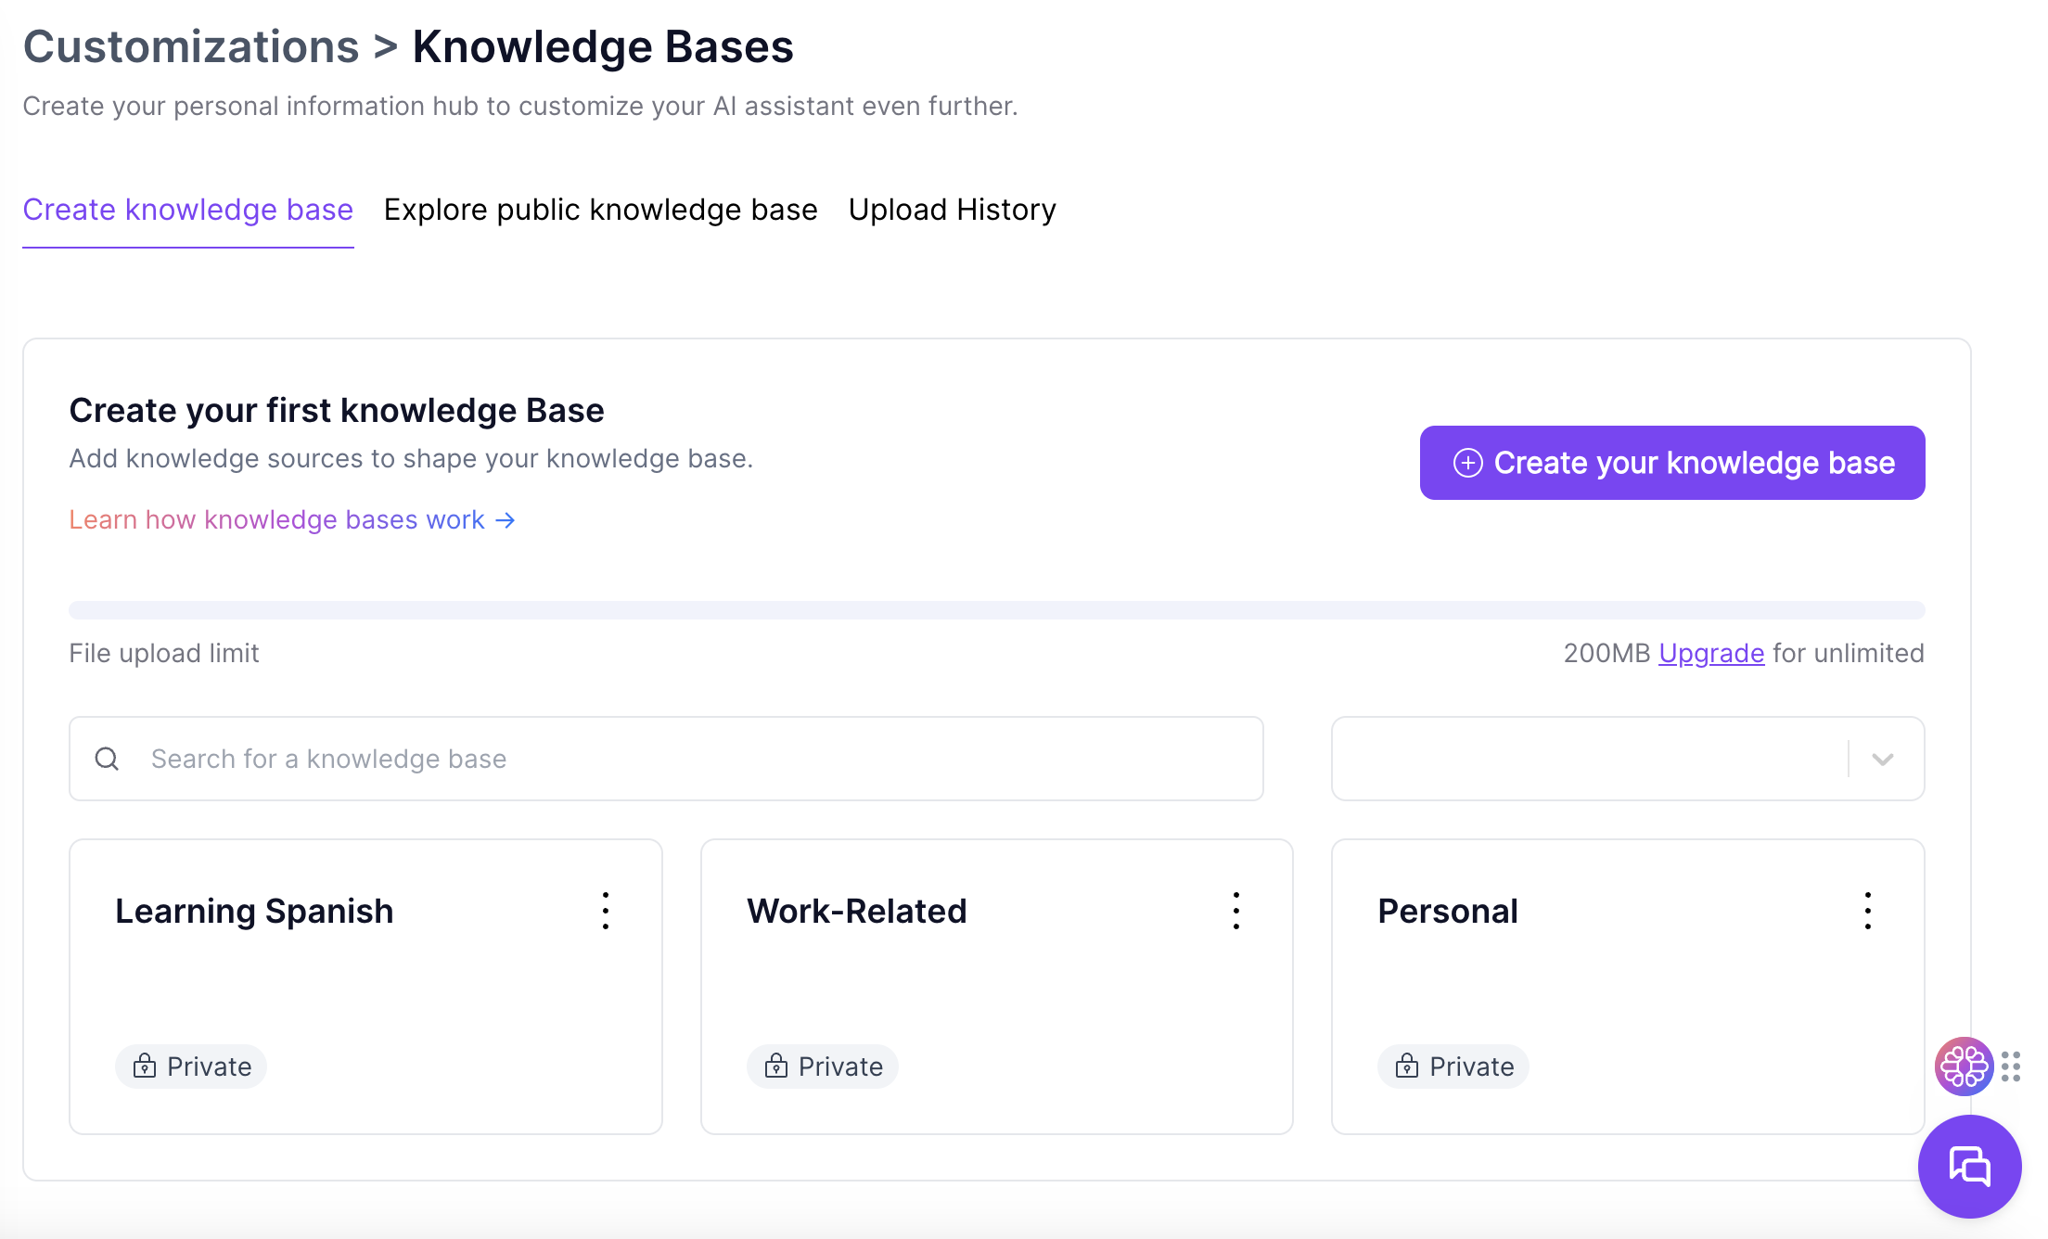
Task: Open the three-dot menu on Learning Spanish card
Action: click(606, 911)
